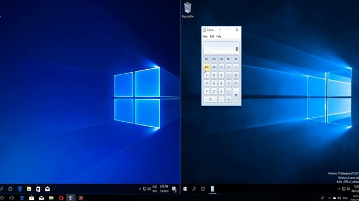The height and width of the screenshot is (201, 359).
Task: Click volume icon in right VM taskbar tray
Action: pyautogui.click(x=348, y=189)
